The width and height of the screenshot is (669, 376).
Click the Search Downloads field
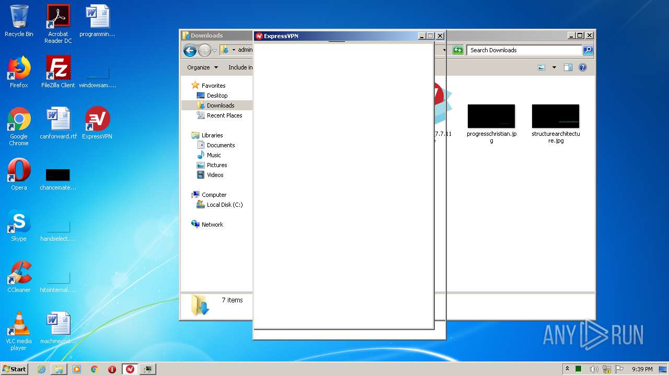click(524, 50)
